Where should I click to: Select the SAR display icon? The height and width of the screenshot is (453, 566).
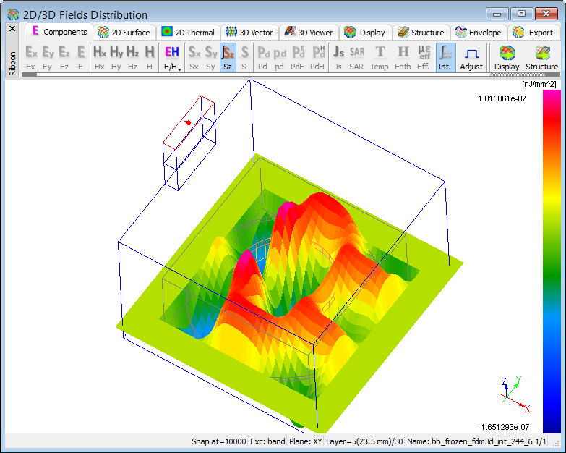coord(356,57)
